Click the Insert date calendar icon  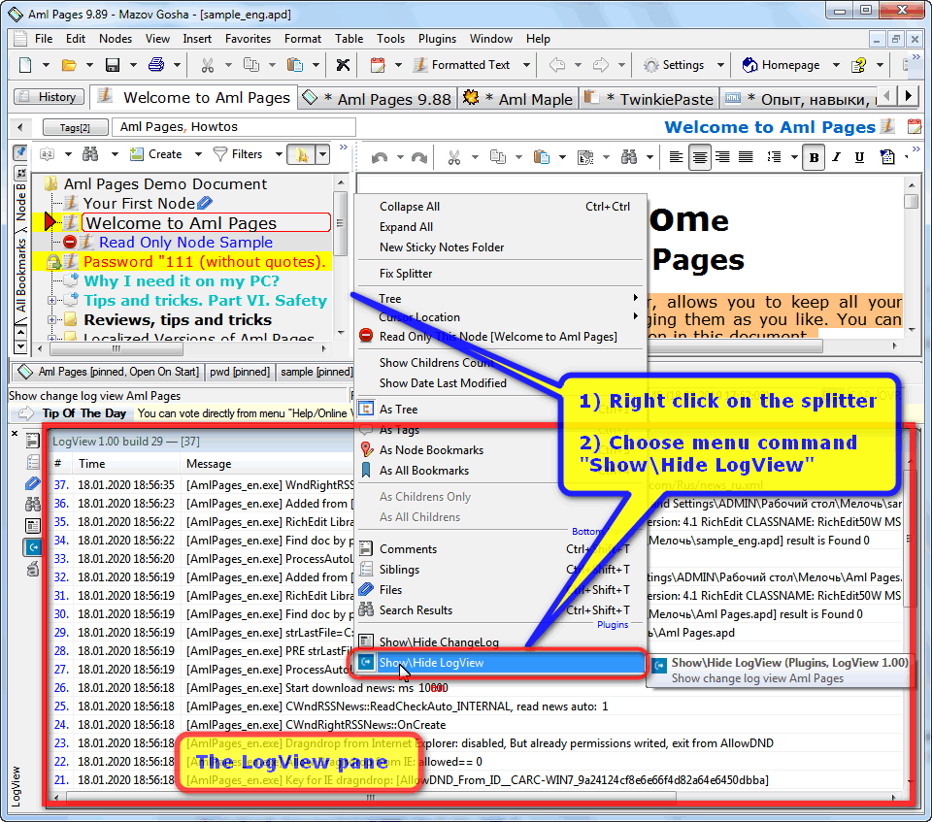378,65
